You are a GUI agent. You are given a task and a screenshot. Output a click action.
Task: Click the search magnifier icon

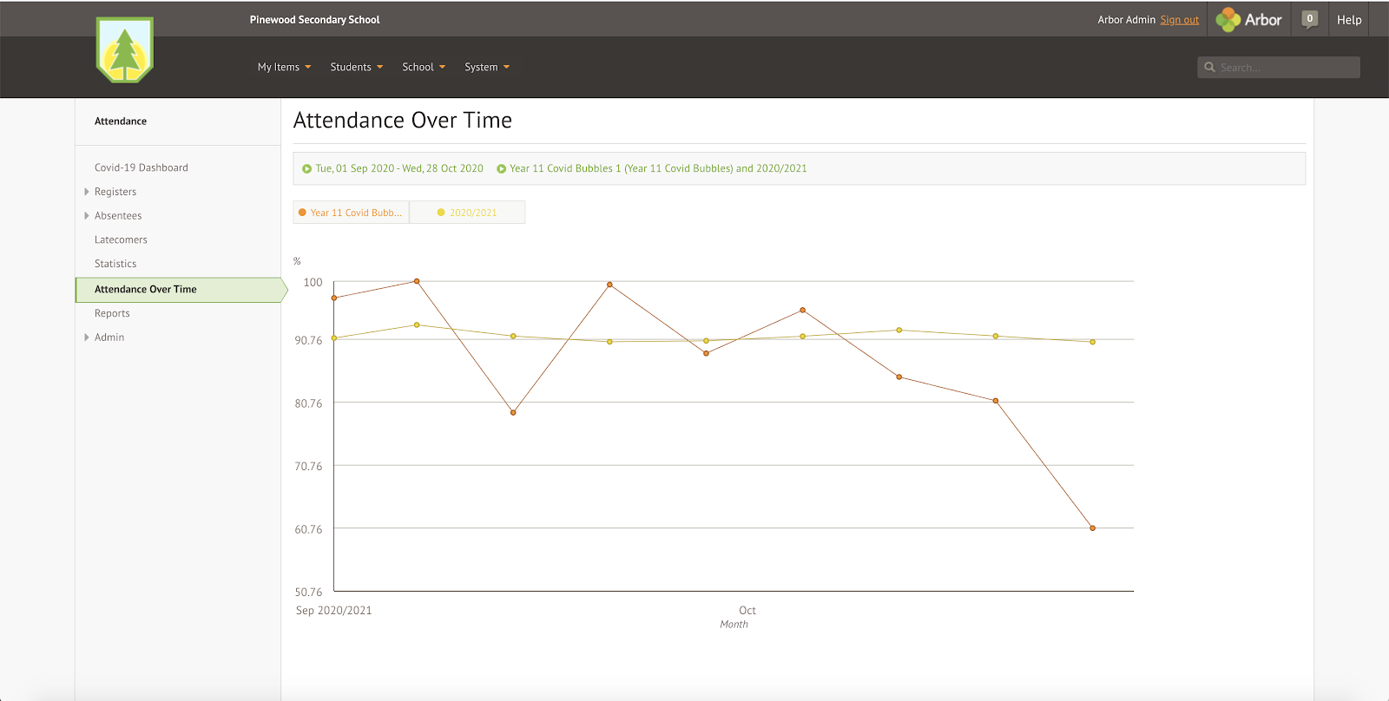coord(1209,67)
